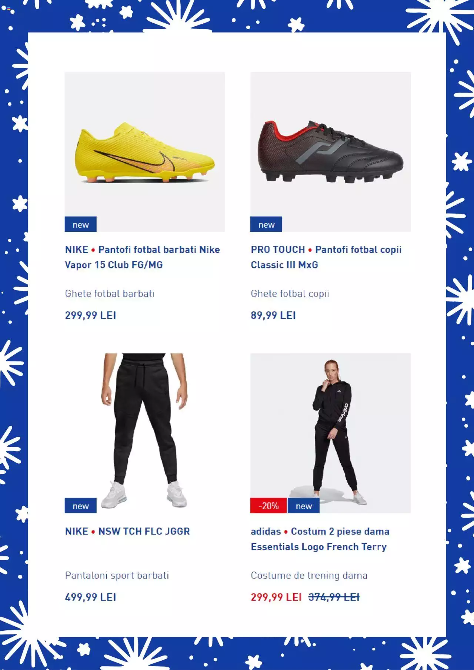
Task: Open the black Pro Touch football boot image
Action: click(x=330, y=152)
